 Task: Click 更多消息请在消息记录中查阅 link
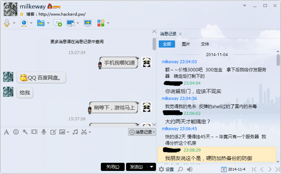(77, 42)
